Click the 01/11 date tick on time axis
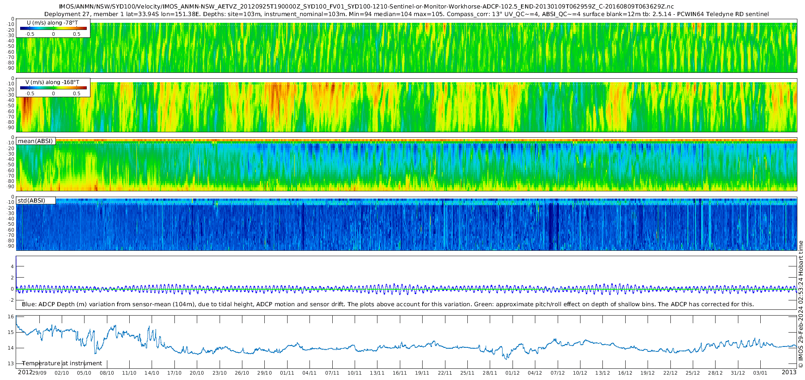The height and width of the screenshot is (380, 805). tap(287, 373)
